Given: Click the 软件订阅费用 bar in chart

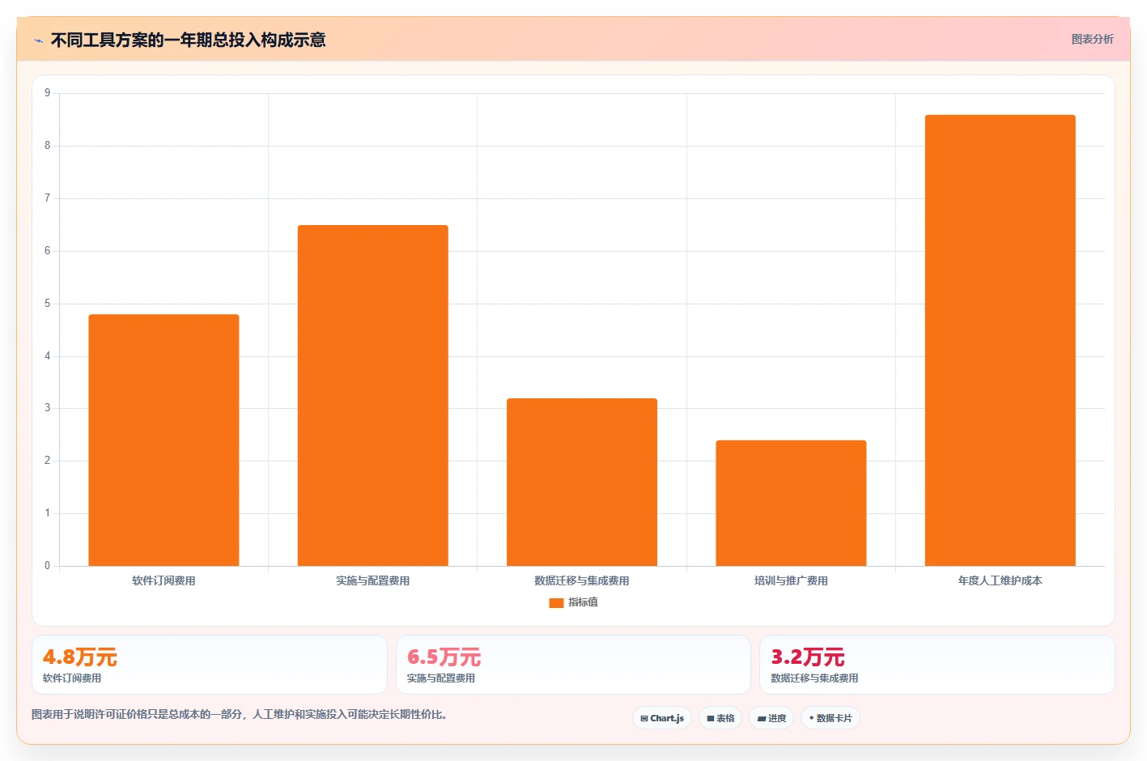Looking at the screenshot, I should click(164, 440).
